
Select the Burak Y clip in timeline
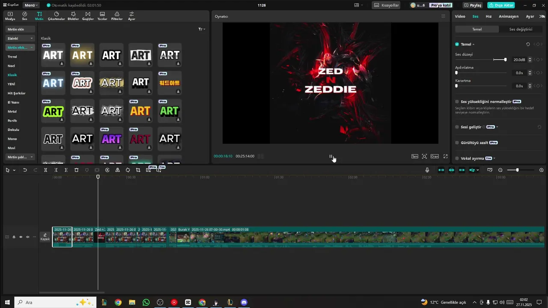pyautogui.click(x=184, y=237)
